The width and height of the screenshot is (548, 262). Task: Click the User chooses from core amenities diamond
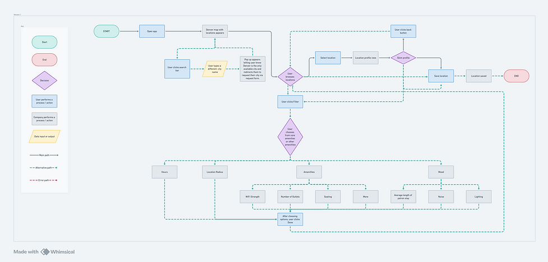tap(290, 137)
